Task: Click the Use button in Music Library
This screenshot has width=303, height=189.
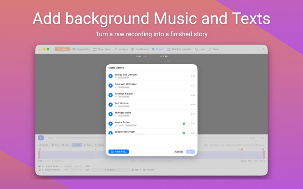Action: point(191,152)
